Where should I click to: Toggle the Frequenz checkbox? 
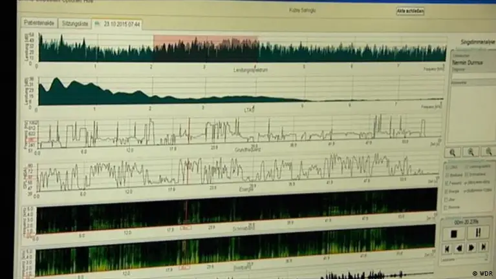click(x=447, y=183)
